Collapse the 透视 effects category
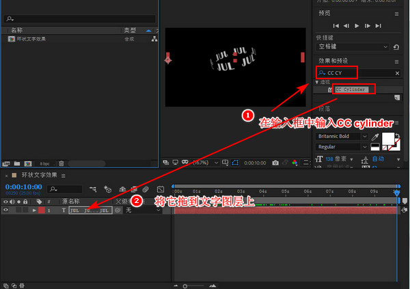Image resolution: width=410 pixels, height=289 pixels. tap(317, 82)
